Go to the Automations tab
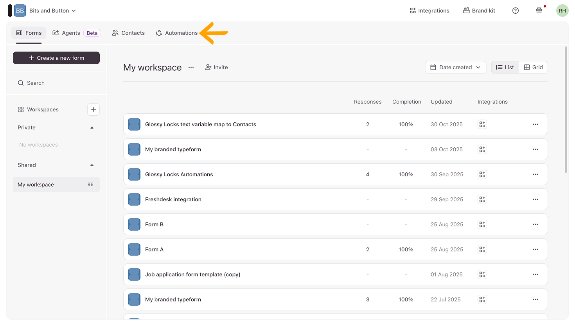Viewport: 575px width, 326px height. coord(177,33)
